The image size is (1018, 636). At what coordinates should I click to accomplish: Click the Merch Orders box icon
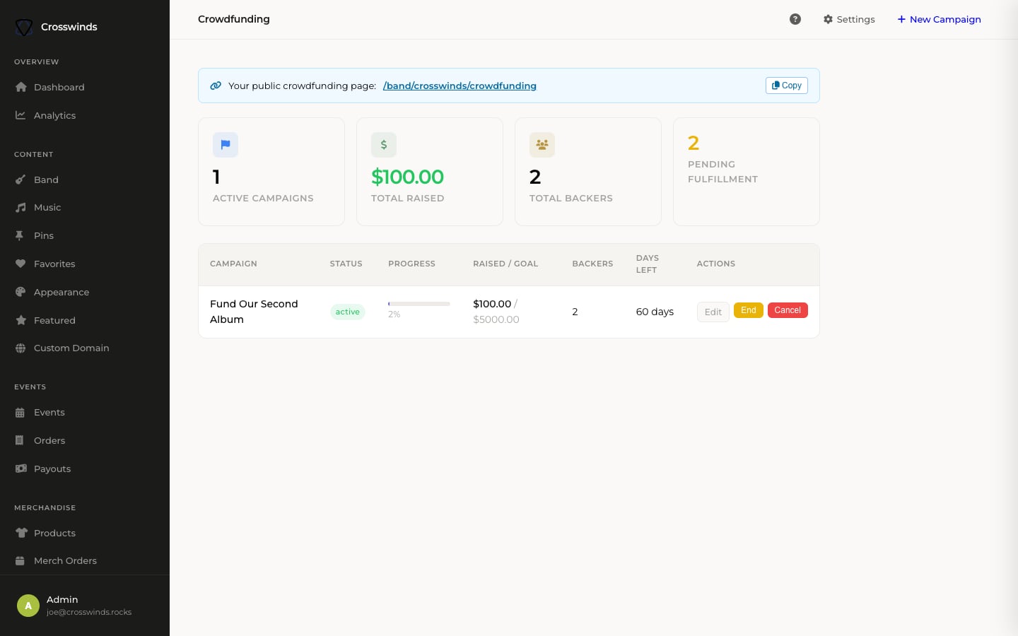point(20,561)
